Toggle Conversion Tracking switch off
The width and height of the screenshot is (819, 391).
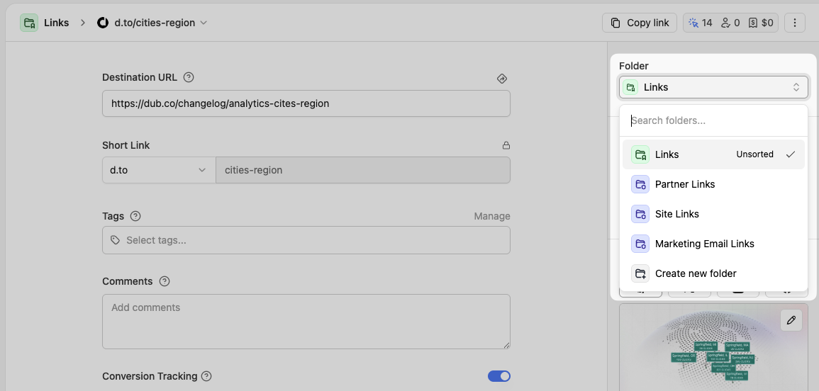[498, 376]
